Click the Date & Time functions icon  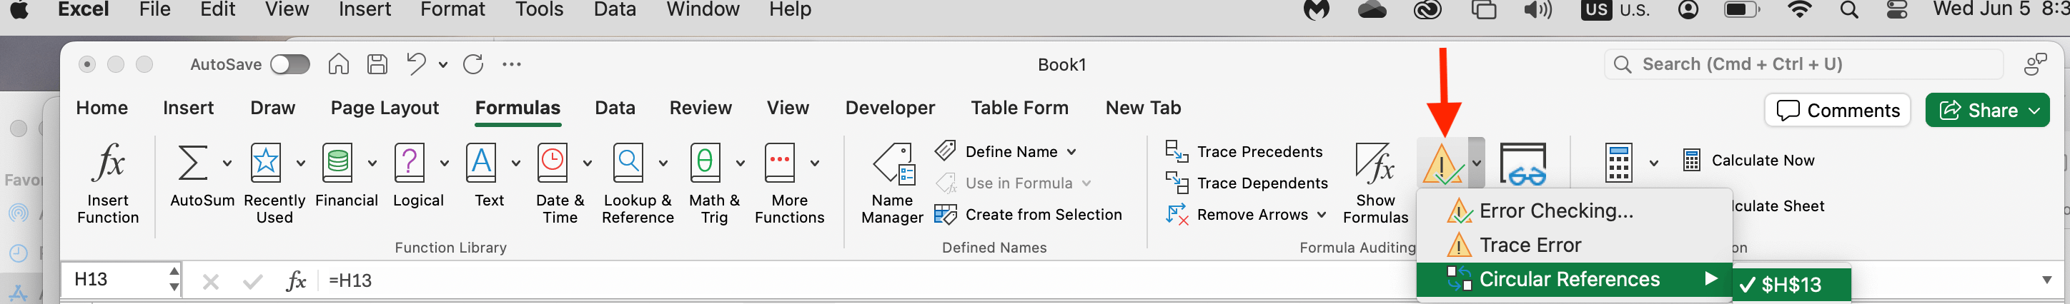click(x=553, y=163)
